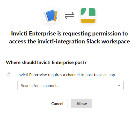The height and width of the screenshot is (117, 136).
Task: Allow Invicti Enterprise access
Action: tap(82, 103)
